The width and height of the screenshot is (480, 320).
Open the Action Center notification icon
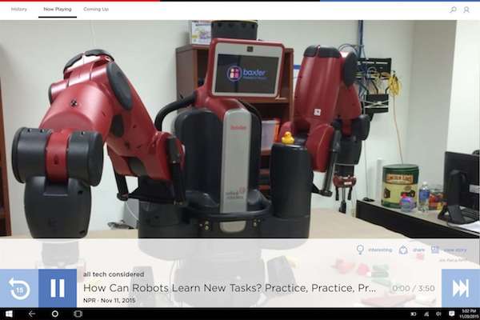tap(451, 314)
